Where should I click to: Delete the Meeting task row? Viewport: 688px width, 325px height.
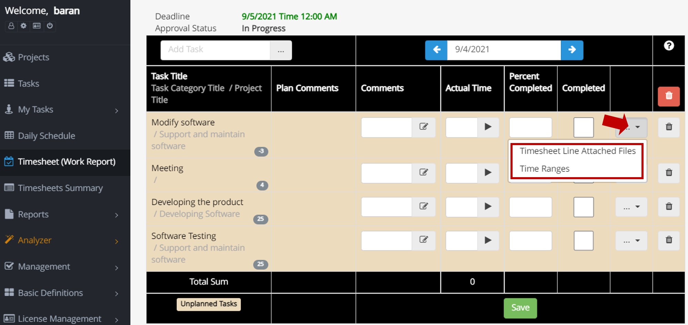tap(669, 173)
